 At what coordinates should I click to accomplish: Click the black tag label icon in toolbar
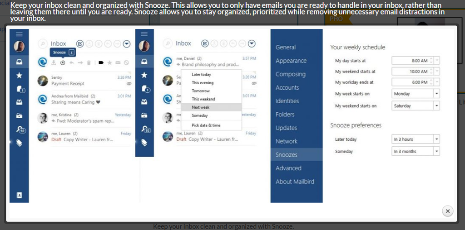pos(100,62)
